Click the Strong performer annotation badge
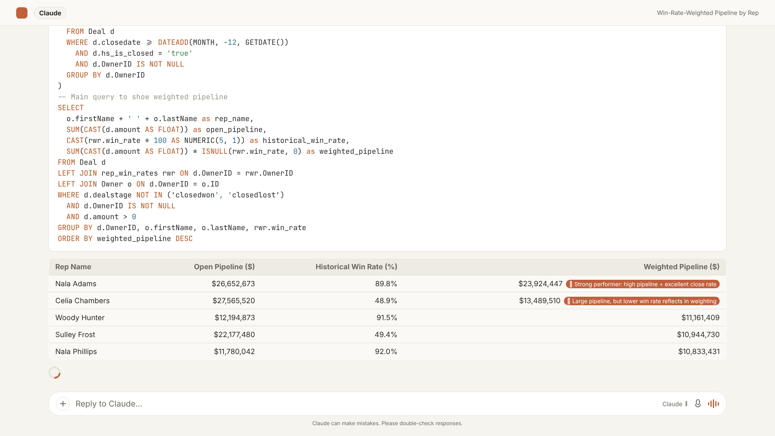Viewport: 775px width, 436px height. point(643,284)
